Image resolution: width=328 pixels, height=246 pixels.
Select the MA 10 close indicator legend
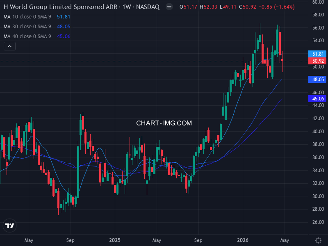click(27, 17)
